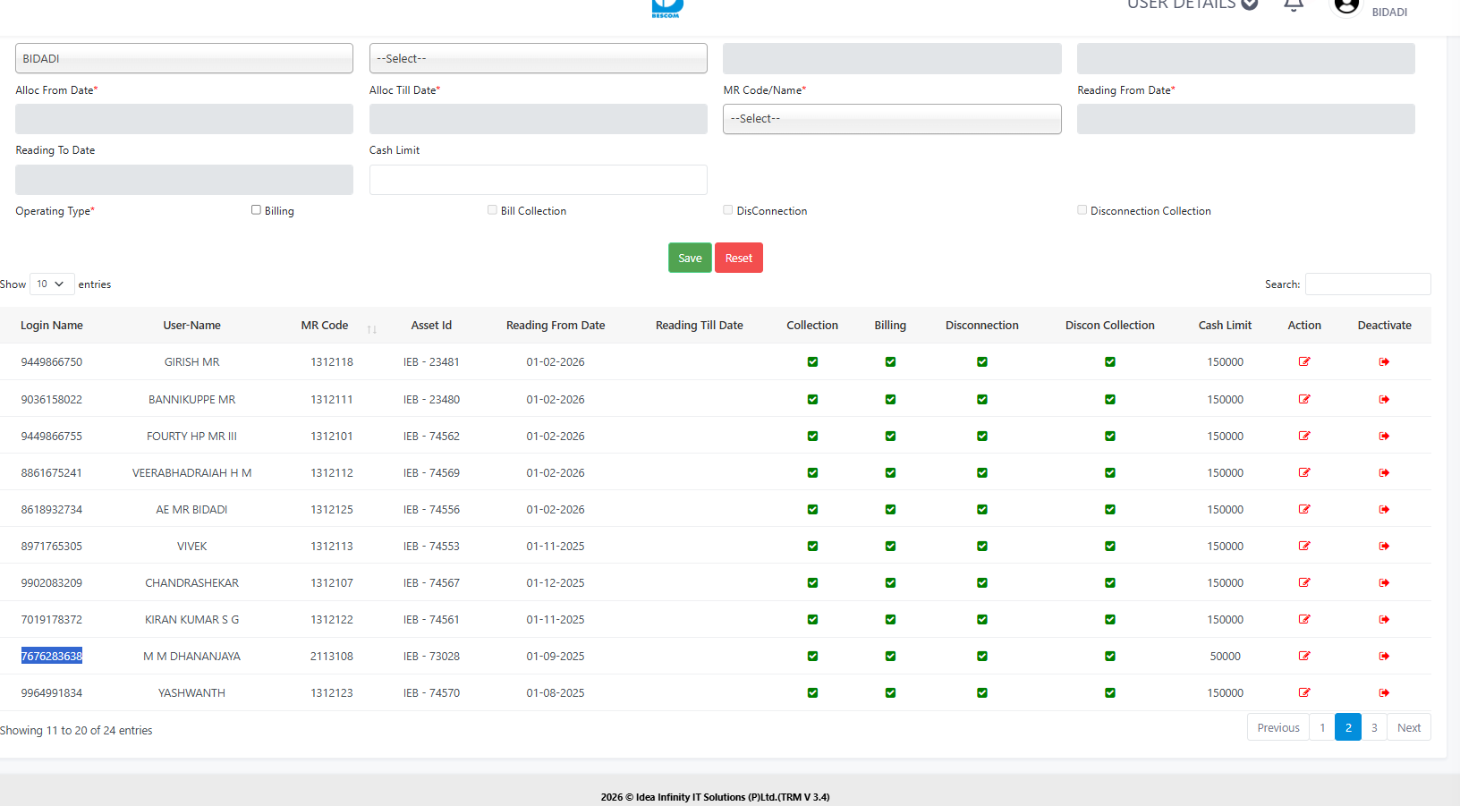Click into the Cash Limit input field
The width and height of the screenshot is (1460, 806).
click(538, 180)
